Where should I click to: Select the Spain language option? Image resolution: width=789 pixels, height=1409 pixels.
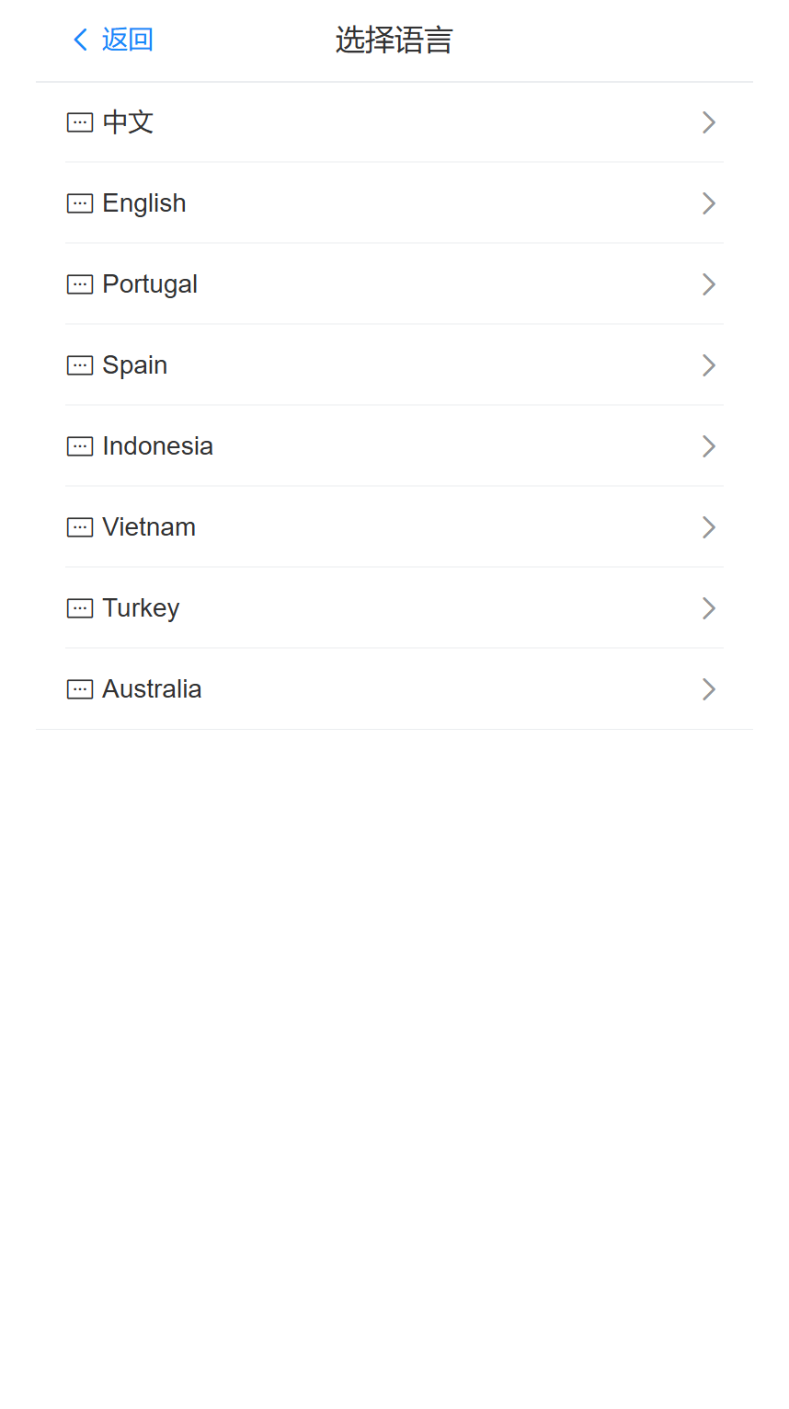pos(134,365)
